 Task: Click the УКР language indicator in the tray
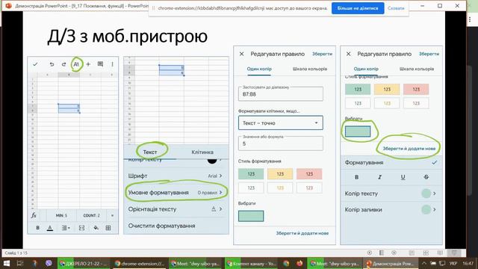point(453,263)
